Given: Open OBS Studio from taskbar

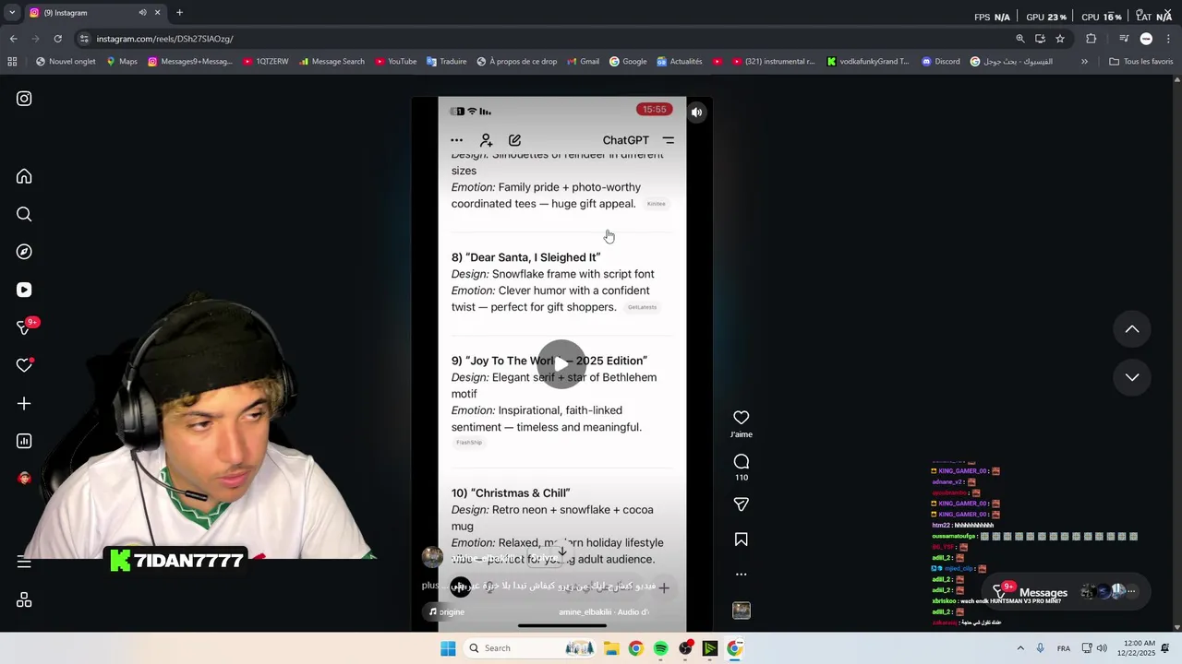Looking at the screenshot, I should coord(685,648).
